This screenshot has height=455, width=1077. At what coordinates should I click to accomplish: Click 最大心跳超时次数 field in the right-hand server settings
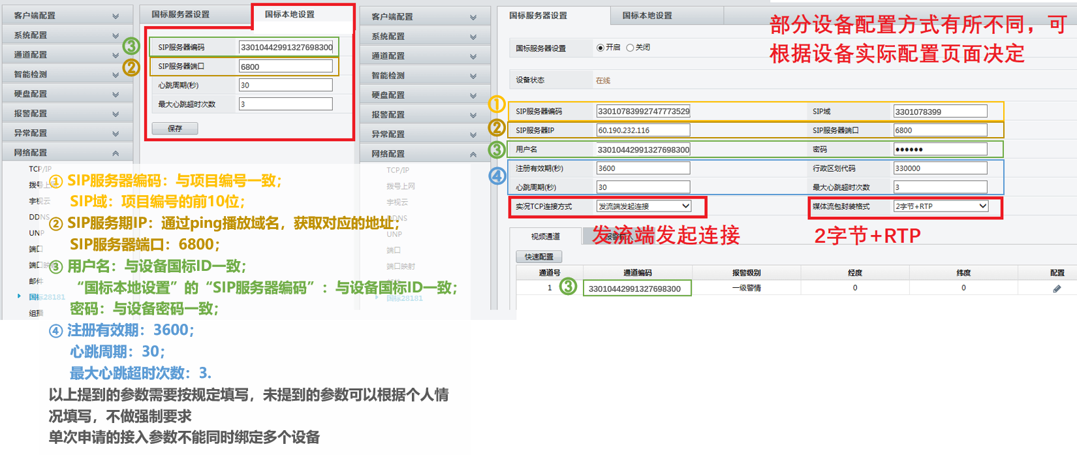pos(941,187)
